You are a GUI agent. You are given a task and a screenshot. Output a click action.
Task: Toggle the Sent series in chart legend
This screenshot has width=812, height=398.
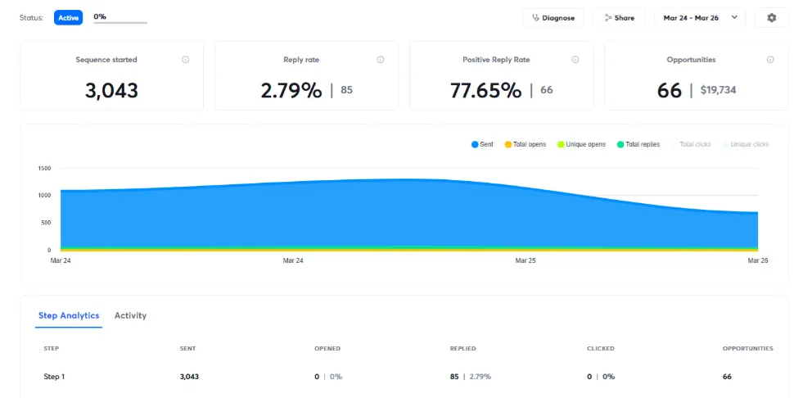tap(482, 145)
